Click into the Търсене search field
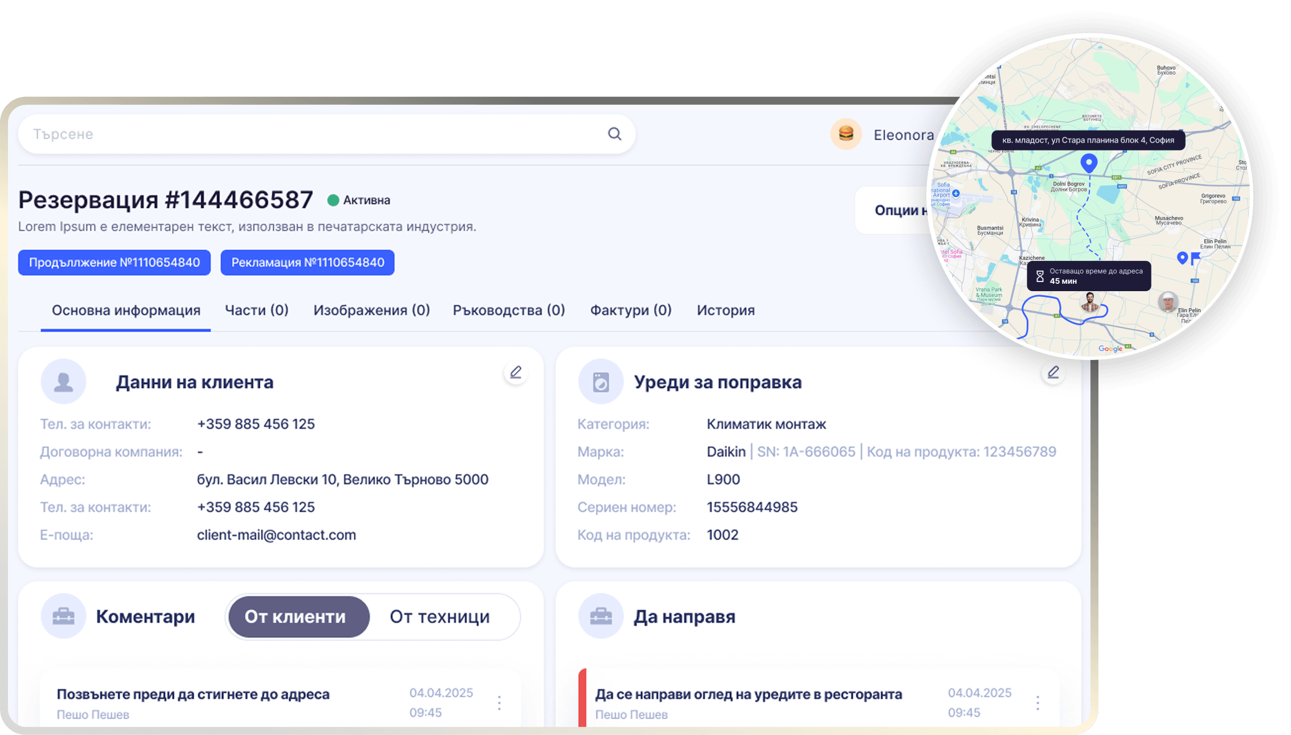 click(326, 134)
